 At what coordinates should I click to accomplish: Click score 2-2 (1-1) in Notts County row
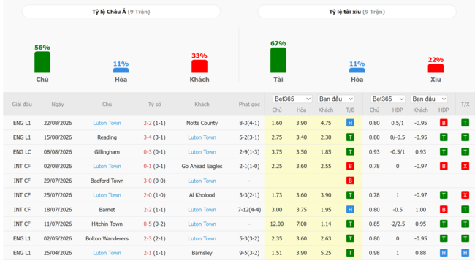coord(154,123)
